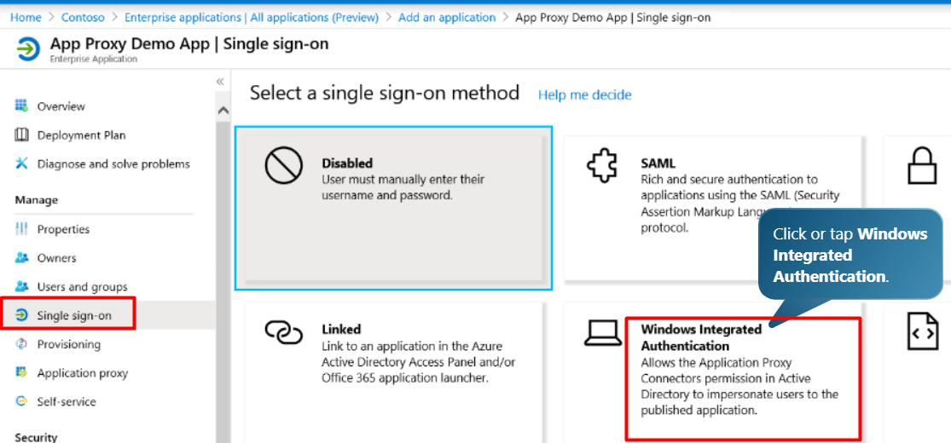
Task: Choose the Linked sign-on method card
Action: (x=394, y=372)
